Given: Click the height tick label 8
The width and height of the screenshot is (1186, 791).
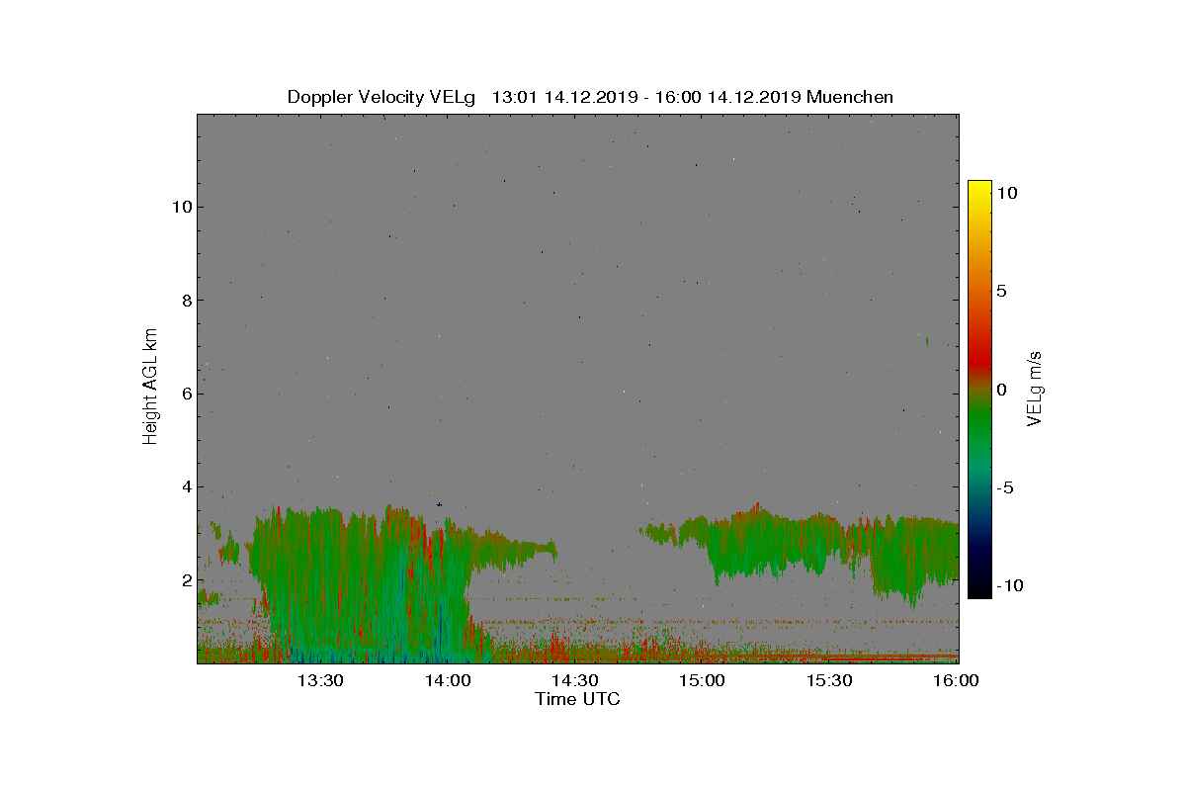Looking at the screenshot, I should click(x=185, y=301).
